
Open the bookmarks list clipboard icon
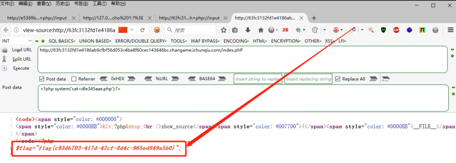pos(235,30)
